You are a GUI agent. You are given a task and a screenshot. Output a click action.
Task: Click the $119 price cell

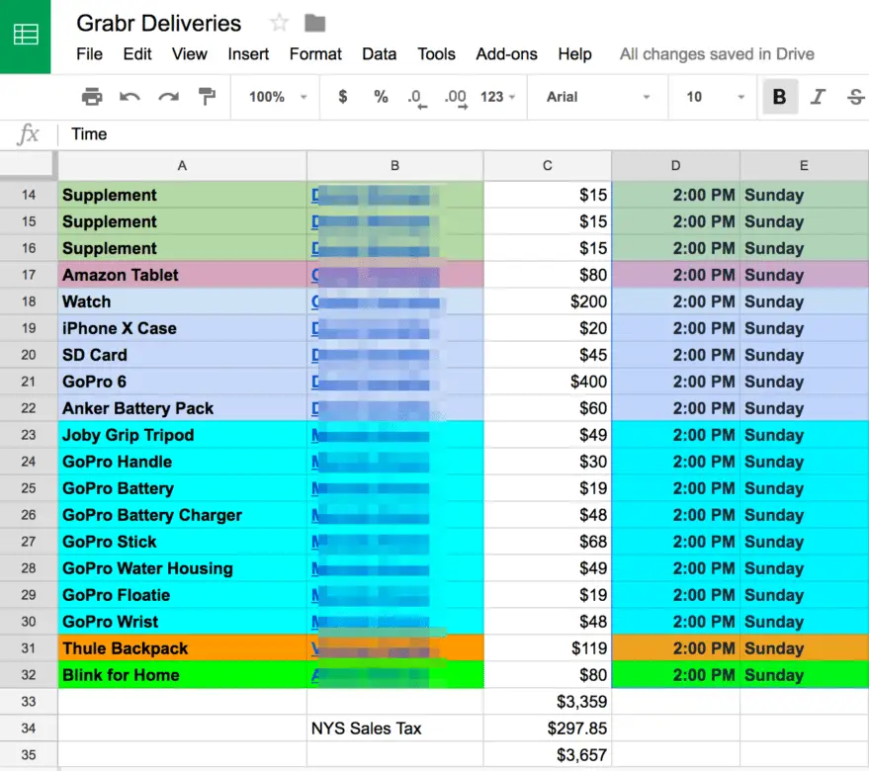[548, 648]
